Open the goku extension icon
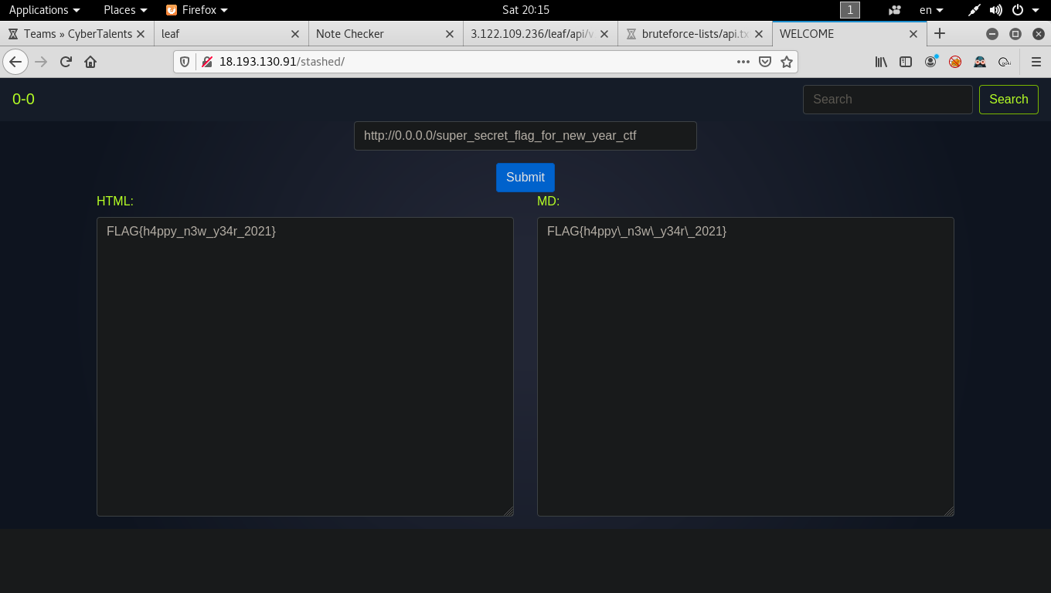1051x593 pixels. (1005, 62)
